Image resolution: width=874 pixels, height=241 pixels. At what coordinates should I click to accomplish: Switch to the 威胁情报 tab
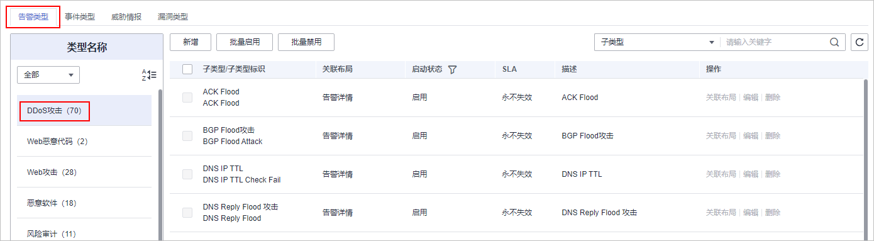pos(126,17)
